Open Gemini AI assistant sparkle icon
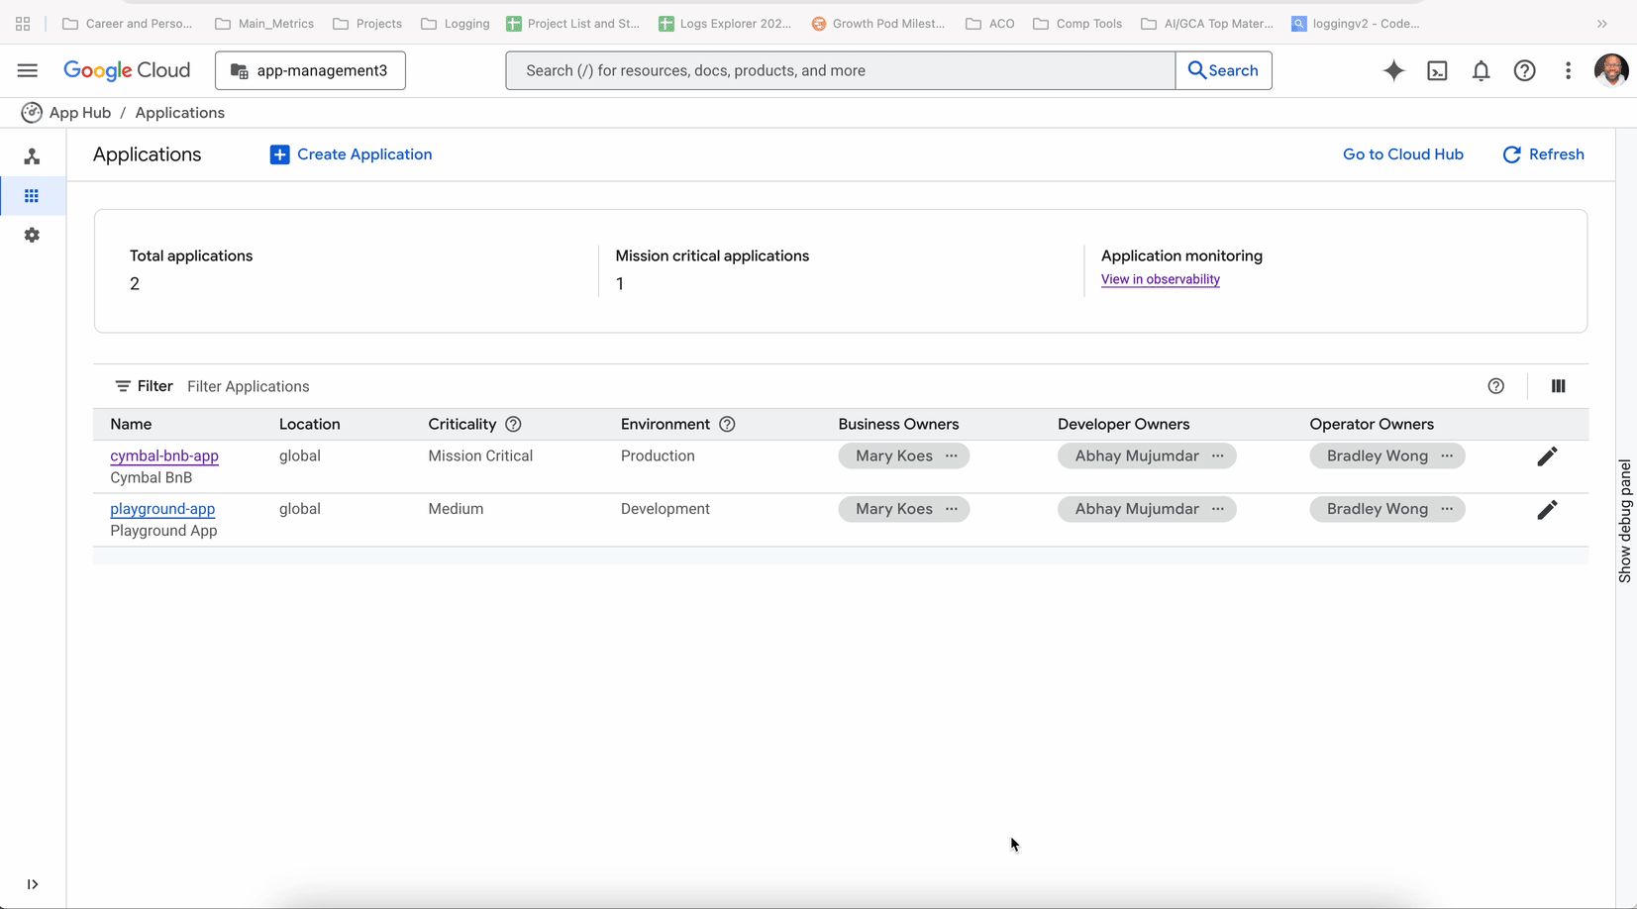 coord(1393,70)
